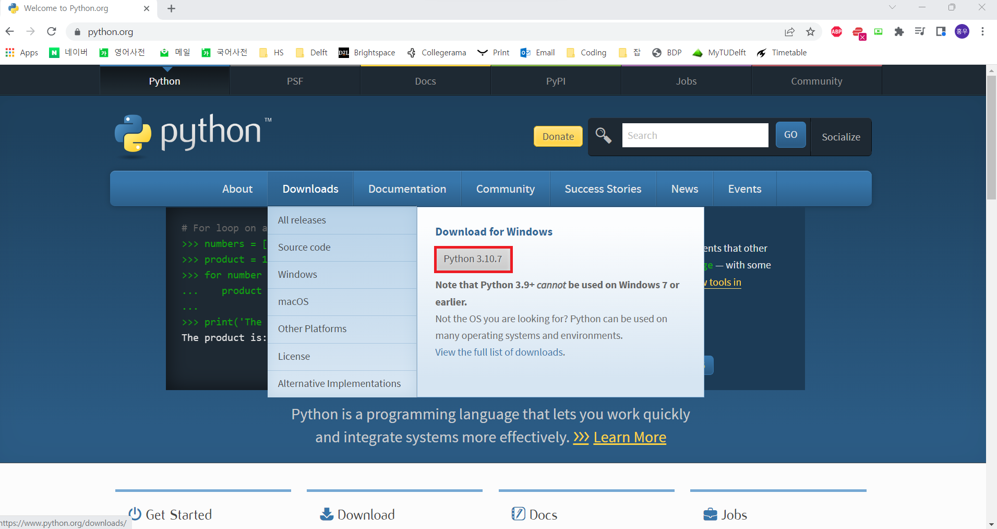Open the Socialize dropdown

pyautogui.click(x=840, y=137)
